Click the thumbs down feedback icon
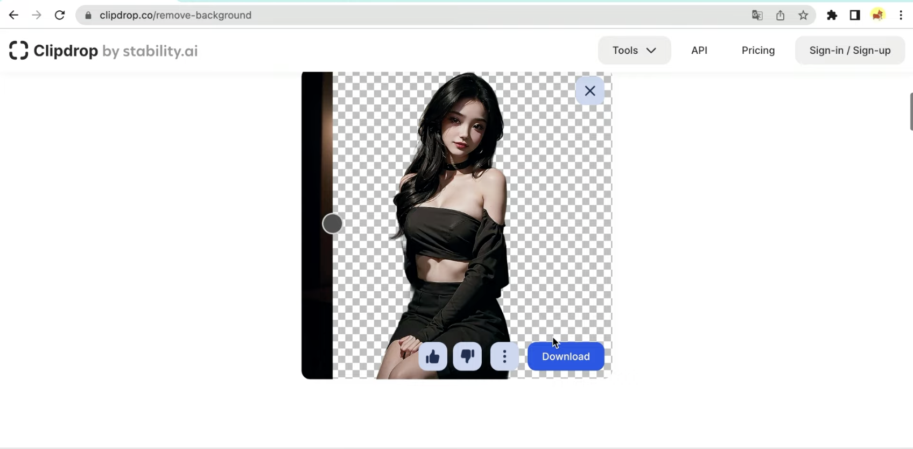 (x=467, y=356)
